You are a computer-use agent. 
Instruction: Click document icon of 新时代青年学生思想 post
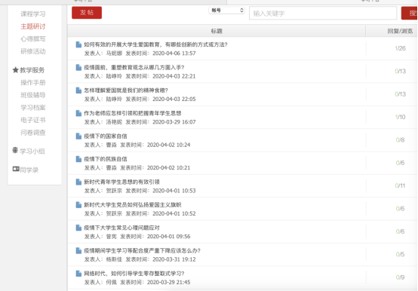coord(78,182)
